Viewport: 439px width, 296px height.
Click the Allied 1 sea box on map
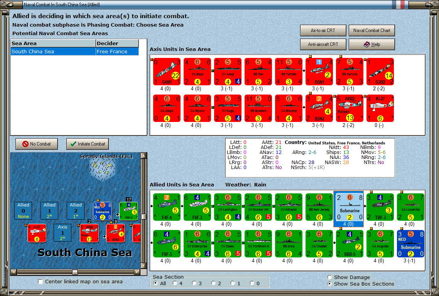tap(49, 211)
